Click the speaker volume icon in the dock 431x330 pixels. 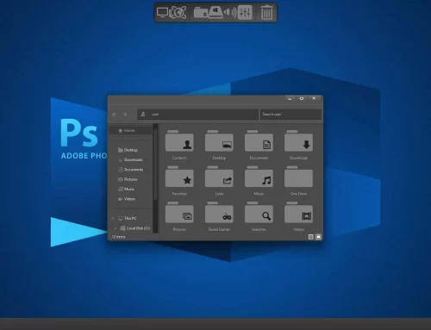[230, 12]
